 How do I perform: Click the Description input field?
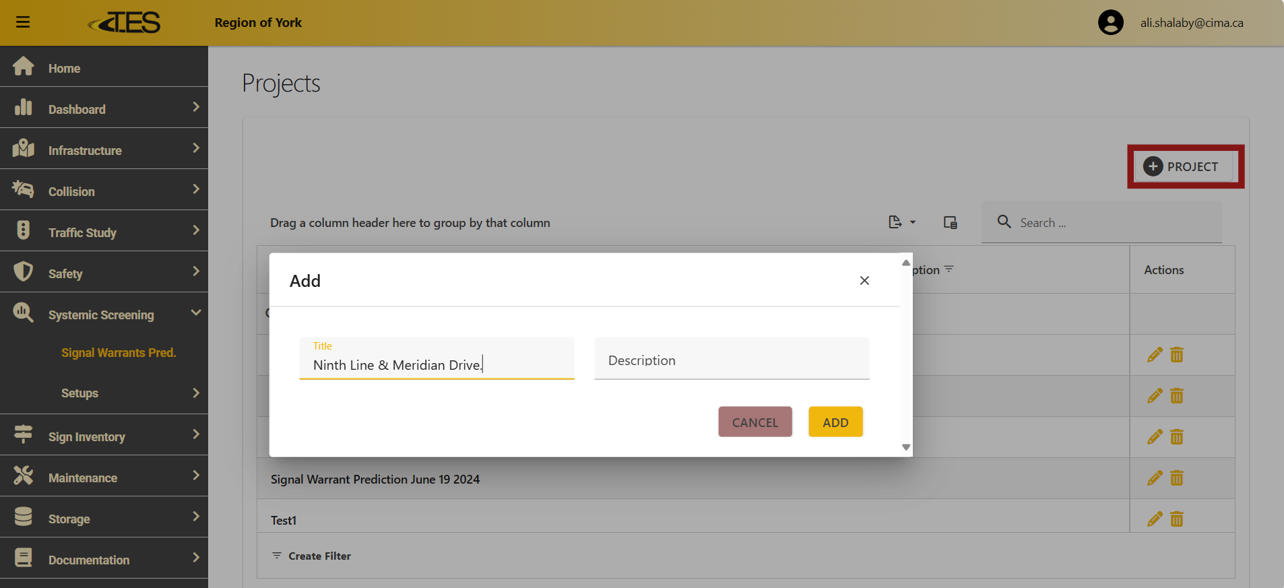tap(732, 361)
